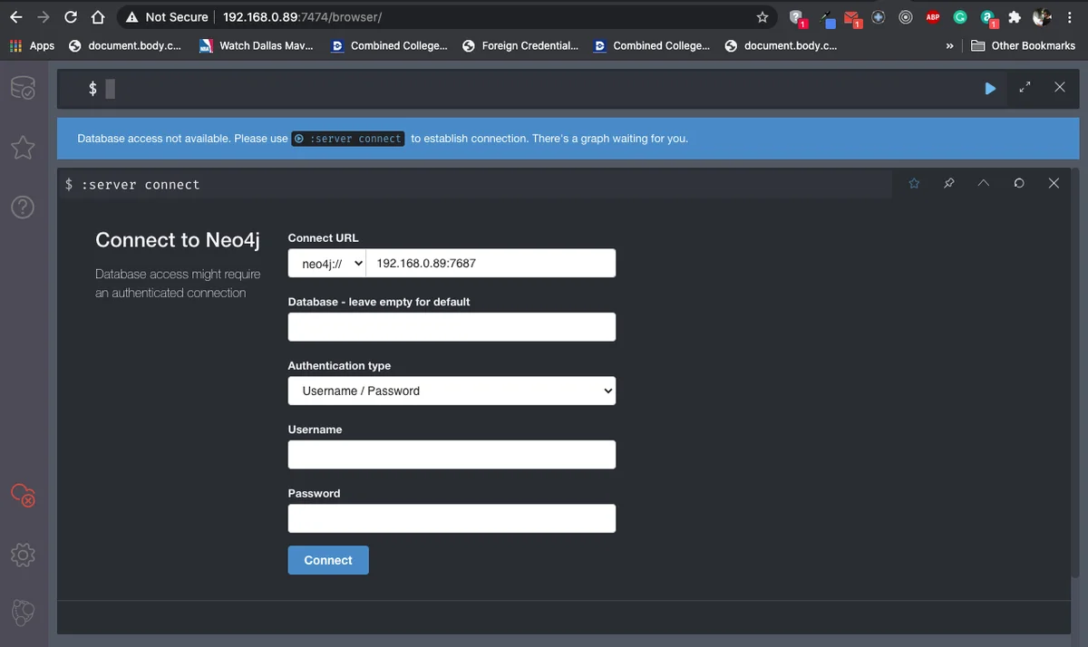Open the color picker eyedropper extension
This screenshot has width=1088, height=647.
coord(826,17)
